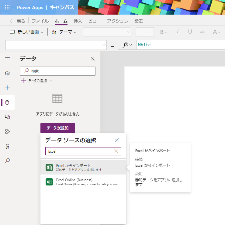Expand the ＋ データの追加 dropdown link
Viewport: 225px width, 225px height.
pos(37,81)
